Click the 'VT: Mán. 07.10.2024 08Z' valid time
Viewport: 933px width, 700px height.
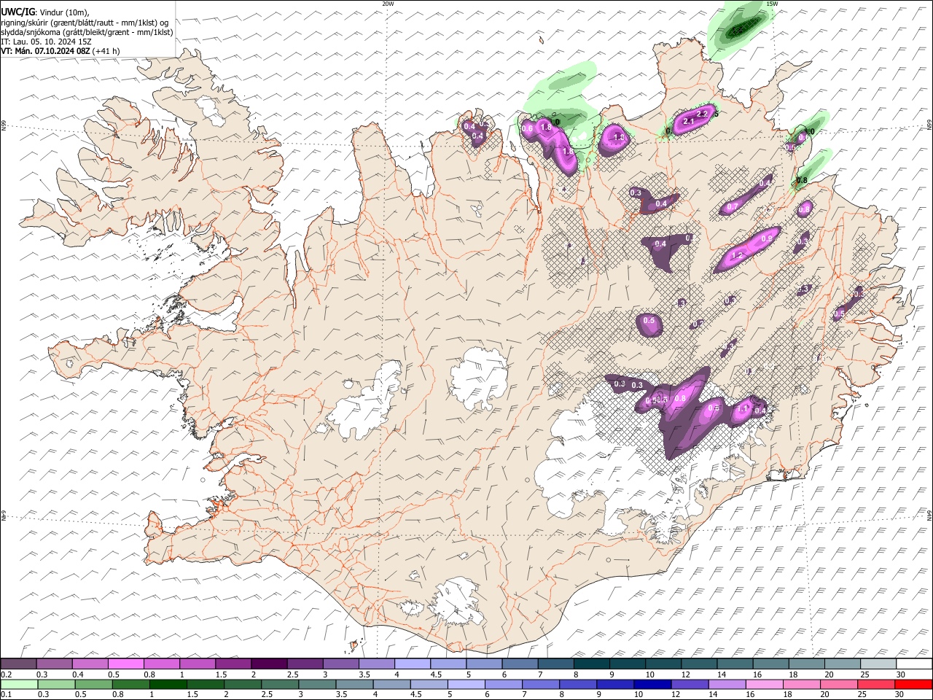(45, 51)
